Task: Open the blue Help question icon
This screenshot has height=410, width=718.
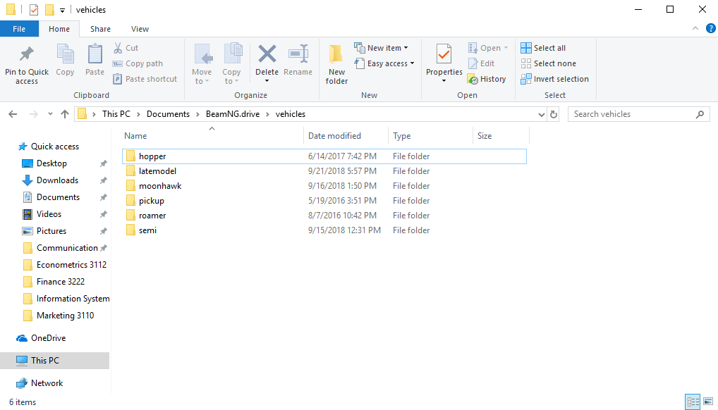Action: coord(710,28)
